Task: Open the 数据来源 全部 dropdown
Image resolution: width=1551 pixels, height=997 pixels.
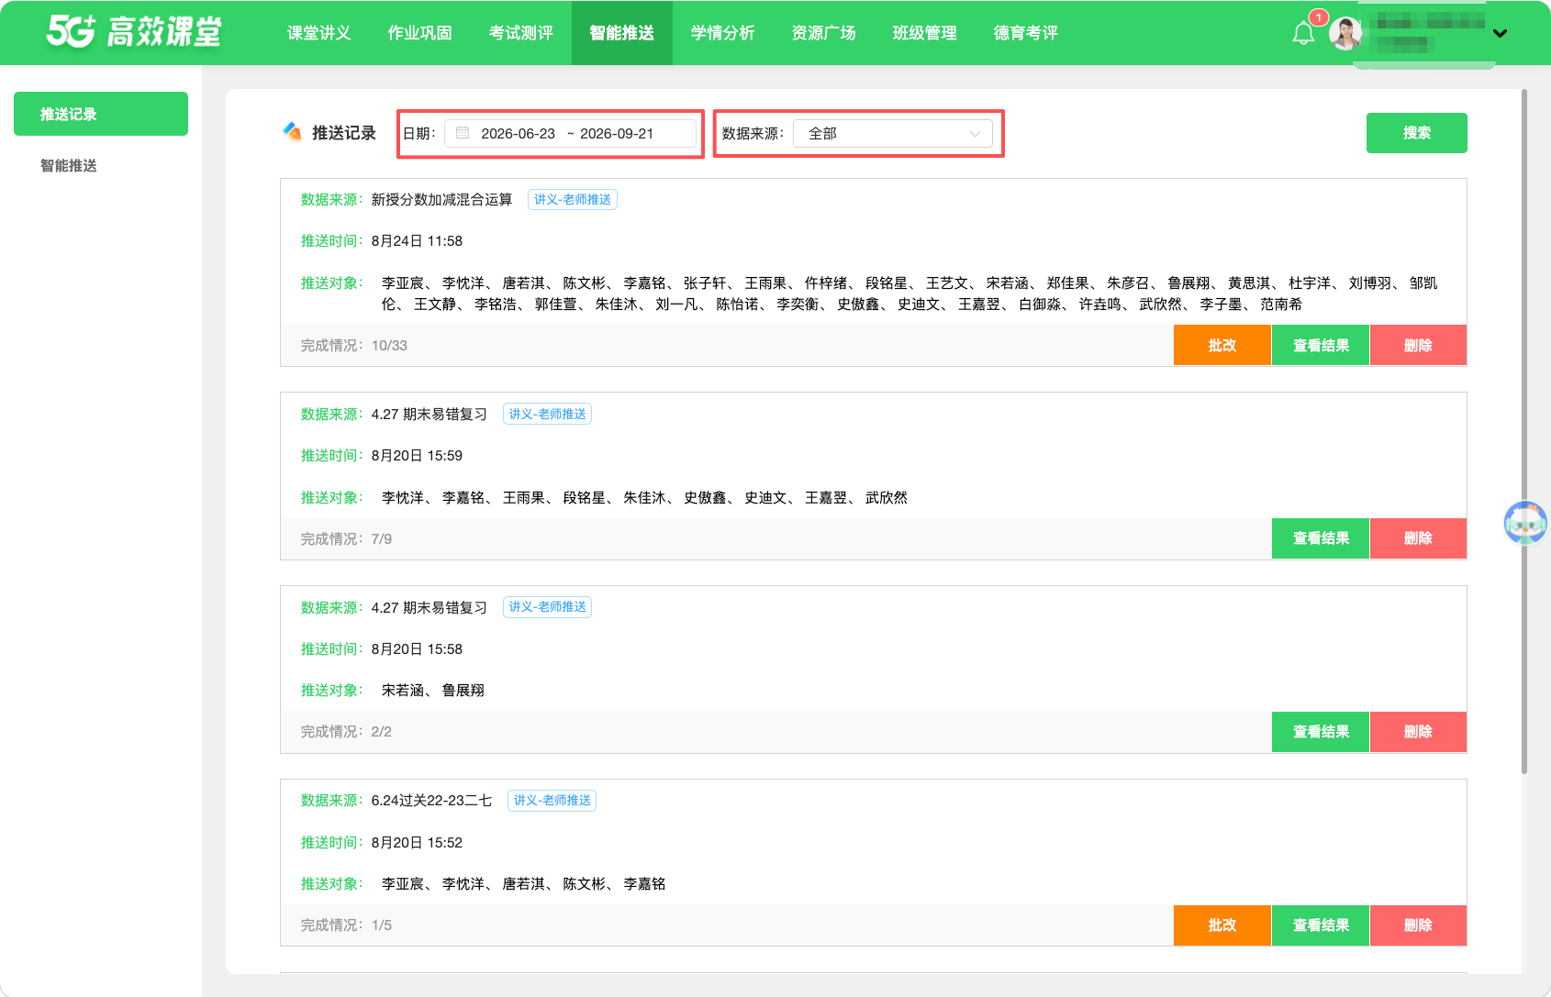Action: [x=892, y=133]
